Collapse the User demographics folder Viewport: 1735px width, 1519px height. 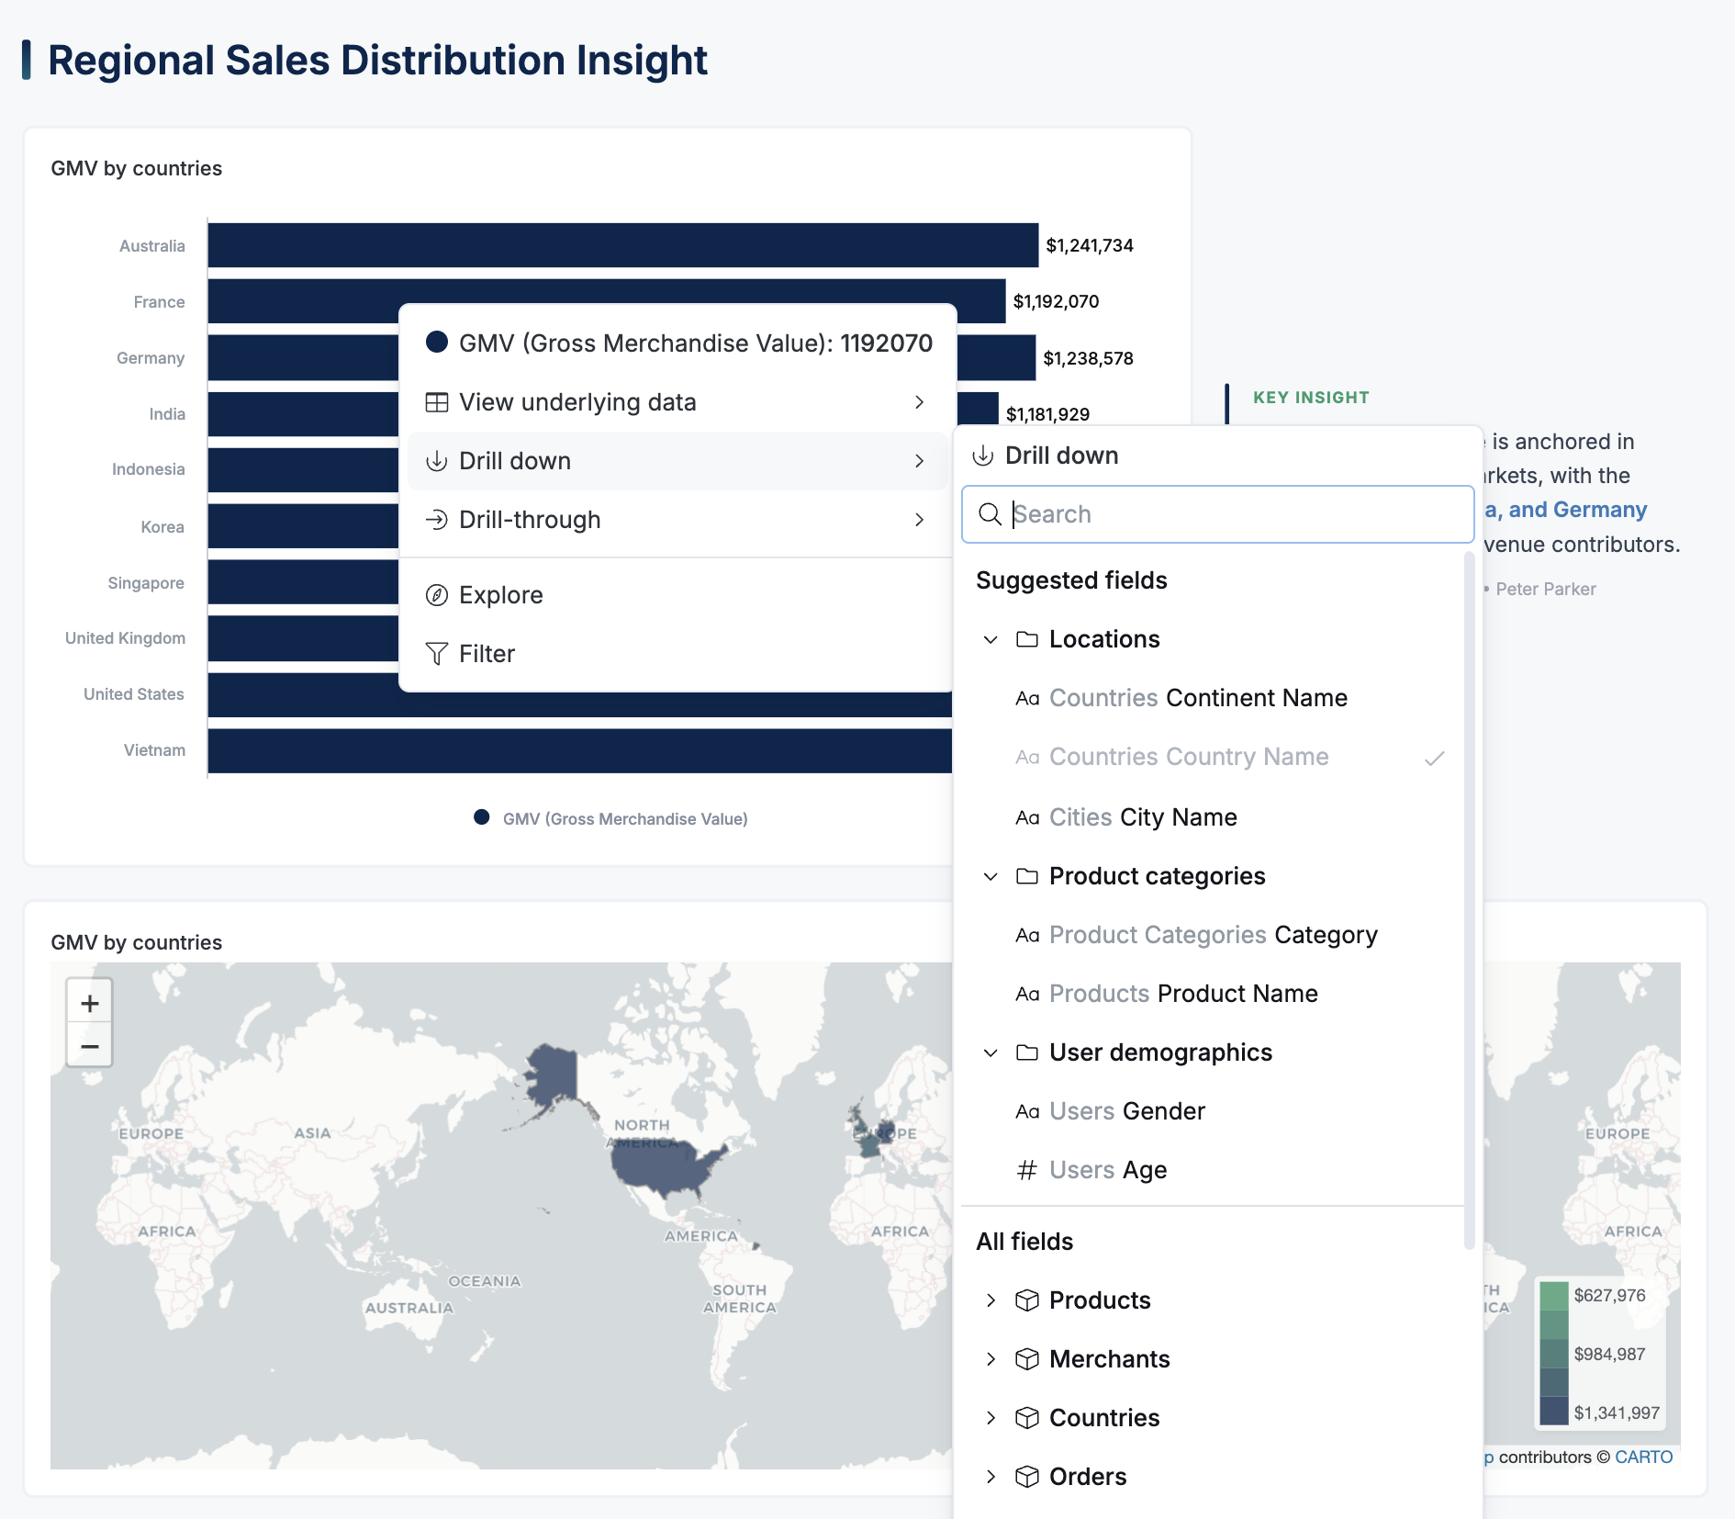click(x=991, y=1052)
